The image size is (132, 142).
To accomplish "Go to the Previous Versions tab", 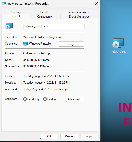I will pyautogui.click(x=78, y=12).
